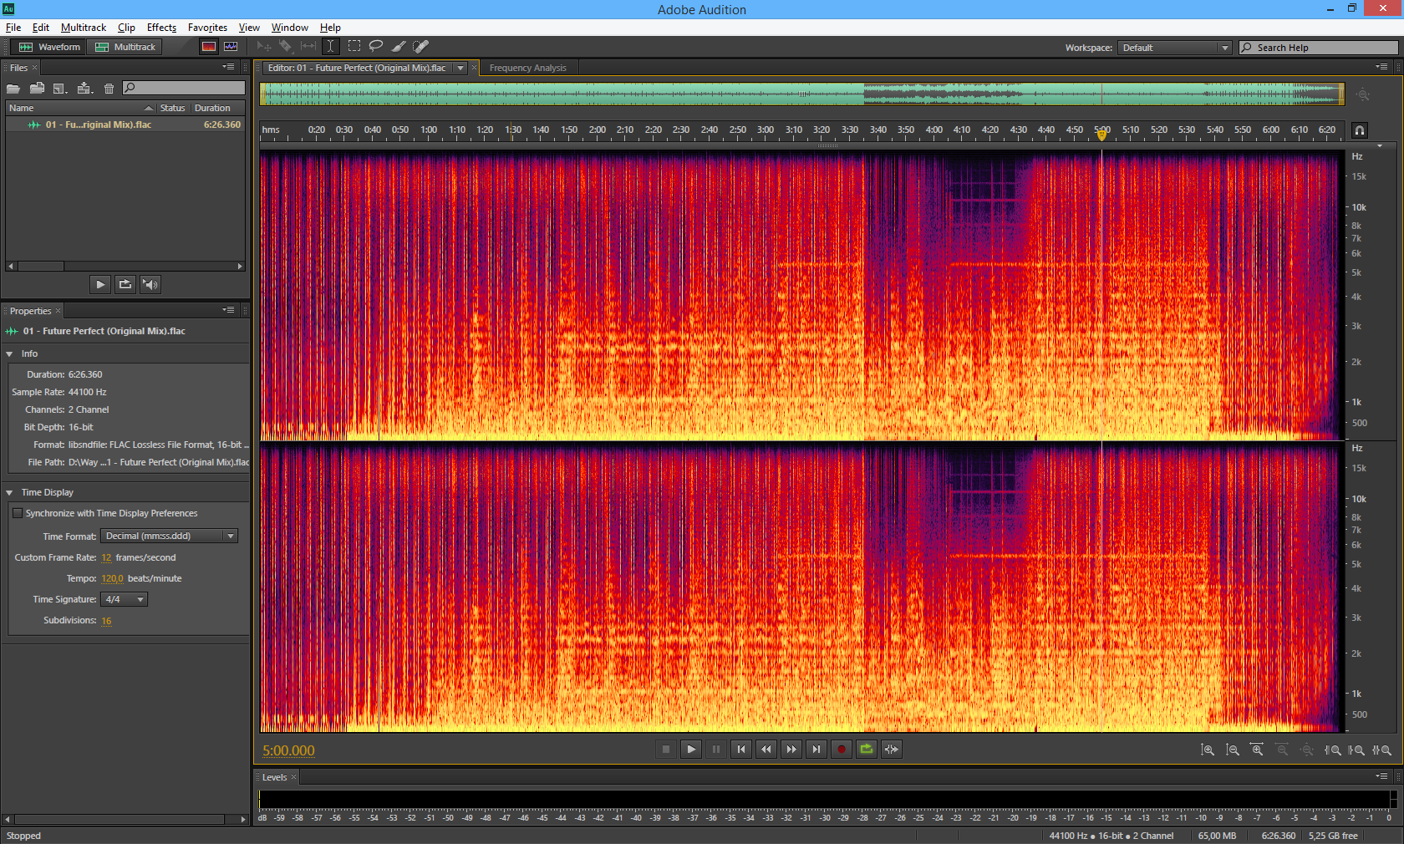Switch to Multitrack view

click(x=125, y=47)
